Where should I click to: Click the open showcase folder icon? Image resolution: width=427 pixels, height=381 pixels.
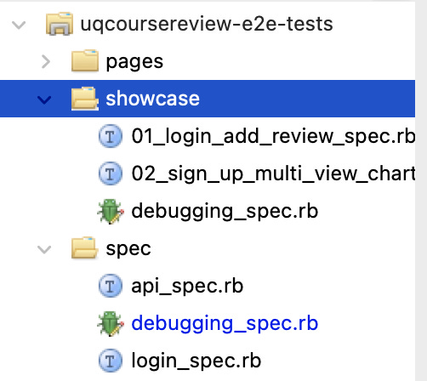point(85,99)
